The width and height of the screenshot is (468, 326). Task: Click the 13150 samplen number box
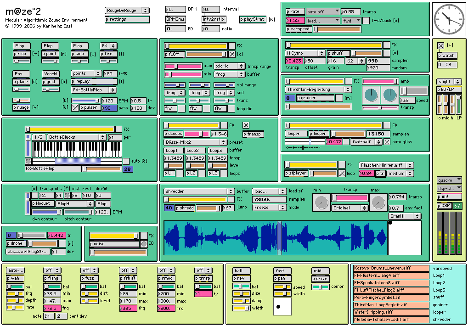tap(379, 134)
